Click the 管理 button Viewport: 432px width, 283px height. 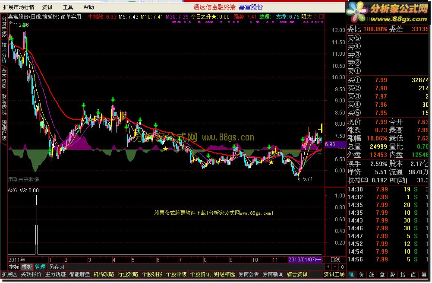pyautogui.click(x=40, y=267)
